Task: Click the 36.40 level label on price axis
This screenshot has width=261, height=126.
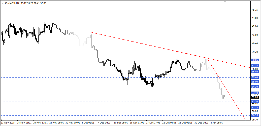Action: [255, 72]
